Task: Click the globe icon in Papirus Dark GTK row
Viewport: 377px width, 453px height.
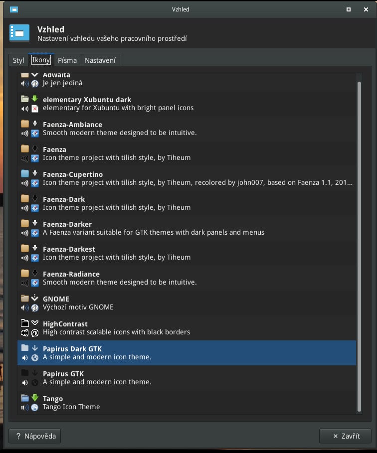Action: tap(35, 357)
